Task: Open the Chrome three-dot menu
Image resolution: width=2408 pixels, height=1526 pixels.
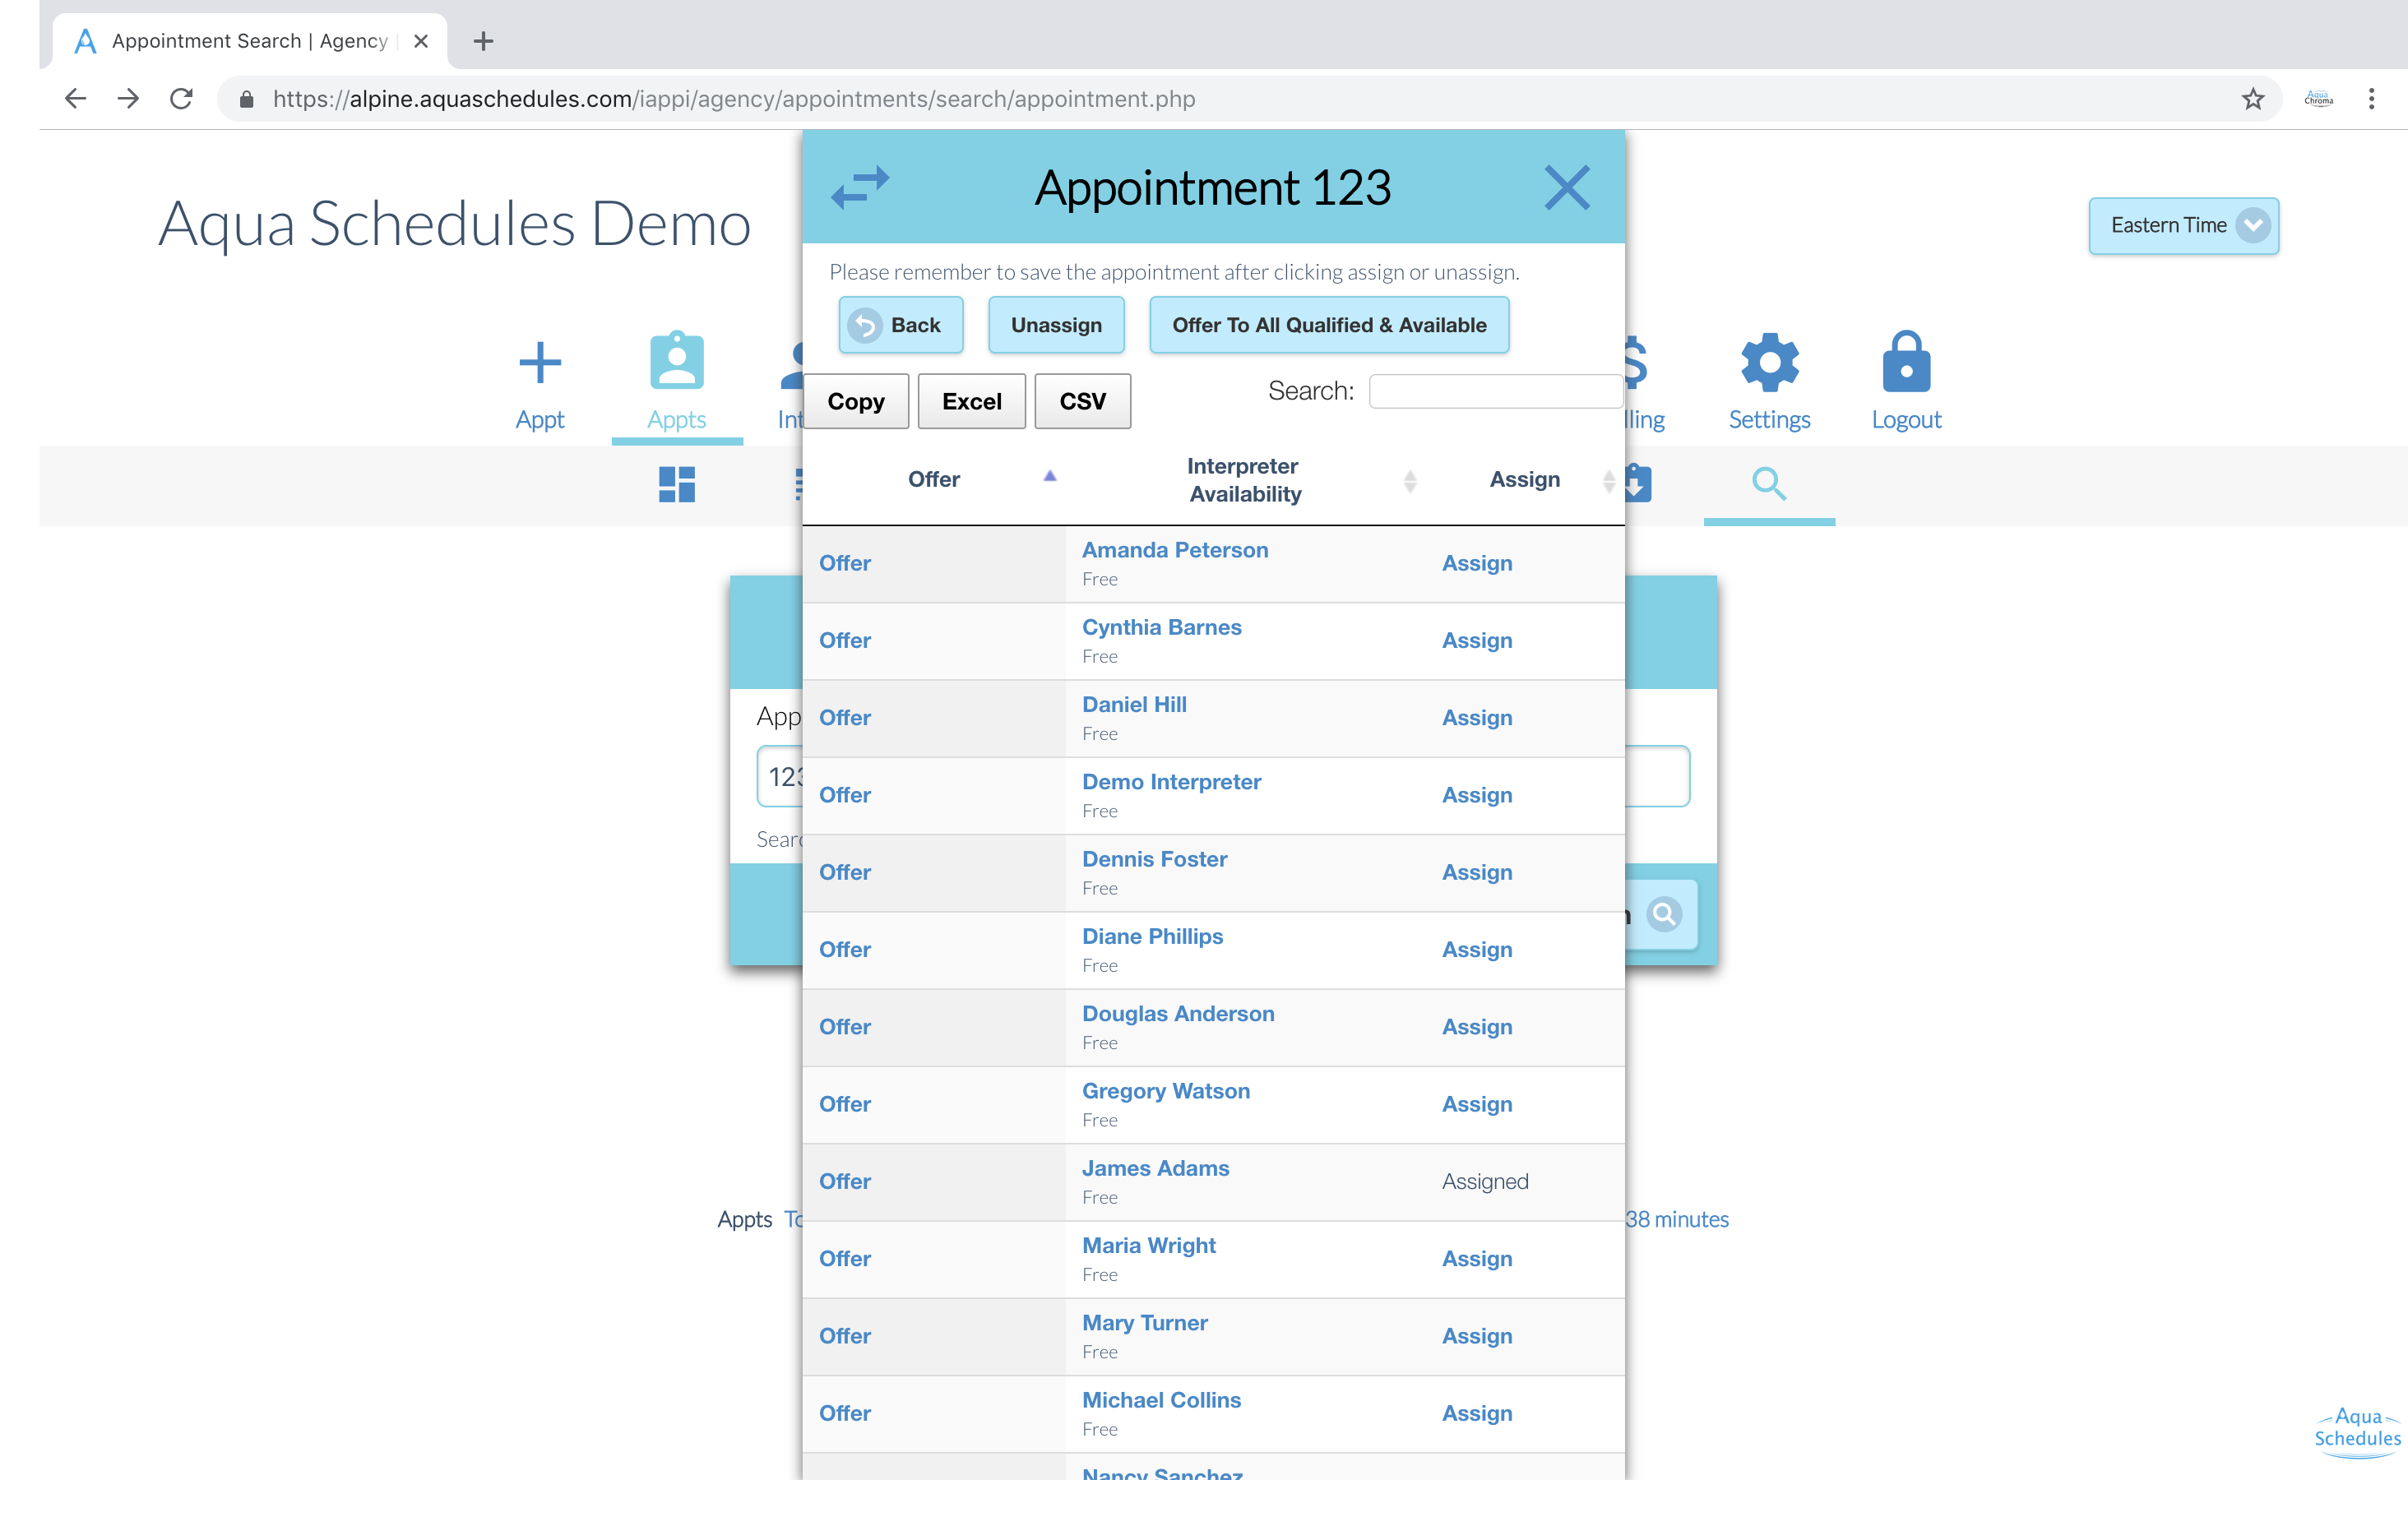Action: click(2371, 98)
